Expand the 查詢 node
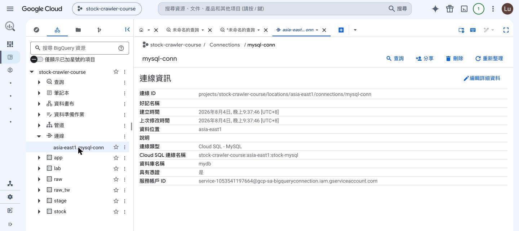 click(39, 82)
